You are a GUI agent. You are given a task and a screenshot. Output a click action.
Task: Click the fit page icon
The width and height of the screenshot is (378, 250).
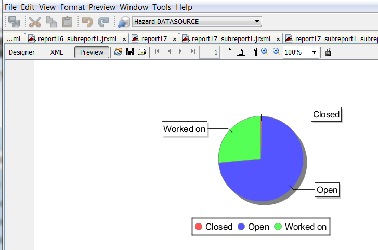point(240,51)
